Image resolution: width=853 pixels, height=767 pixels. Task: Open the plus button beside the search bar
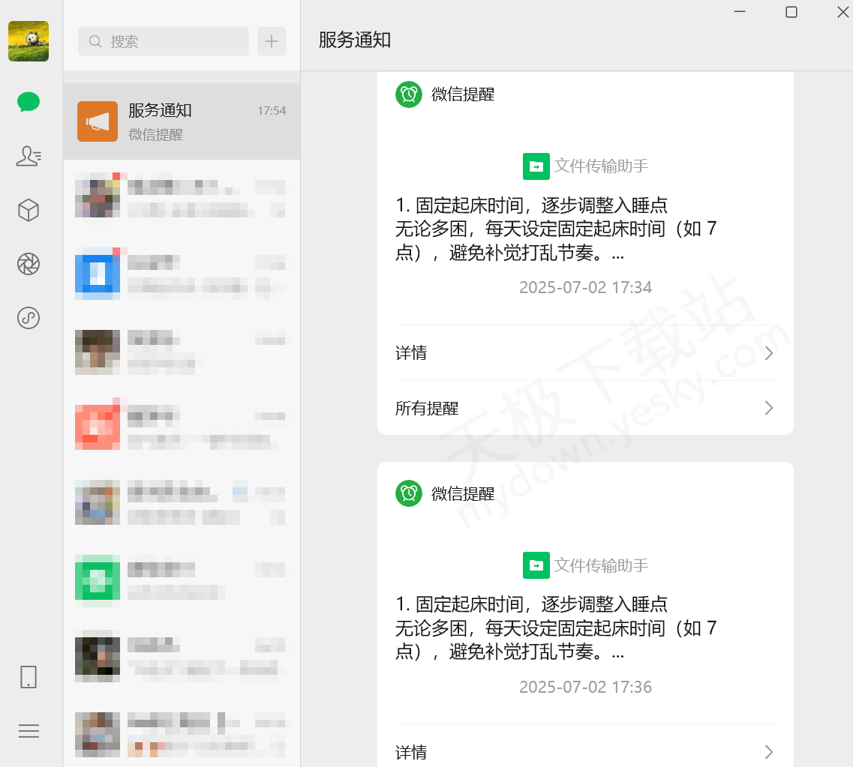click(271, 41)
